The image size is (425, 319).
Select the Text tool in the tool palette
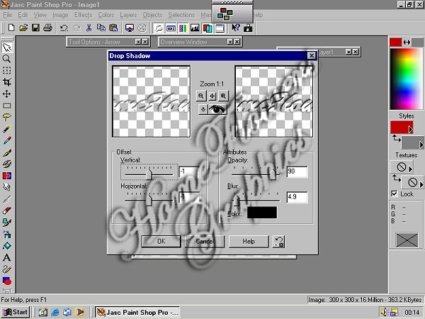tap(7, 257)
